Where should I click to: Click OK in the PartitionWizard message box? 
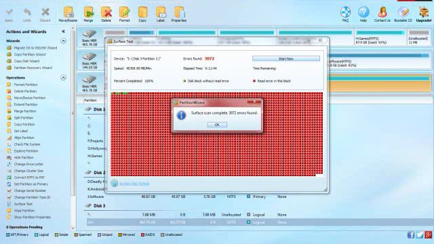(x=217, y=125)
